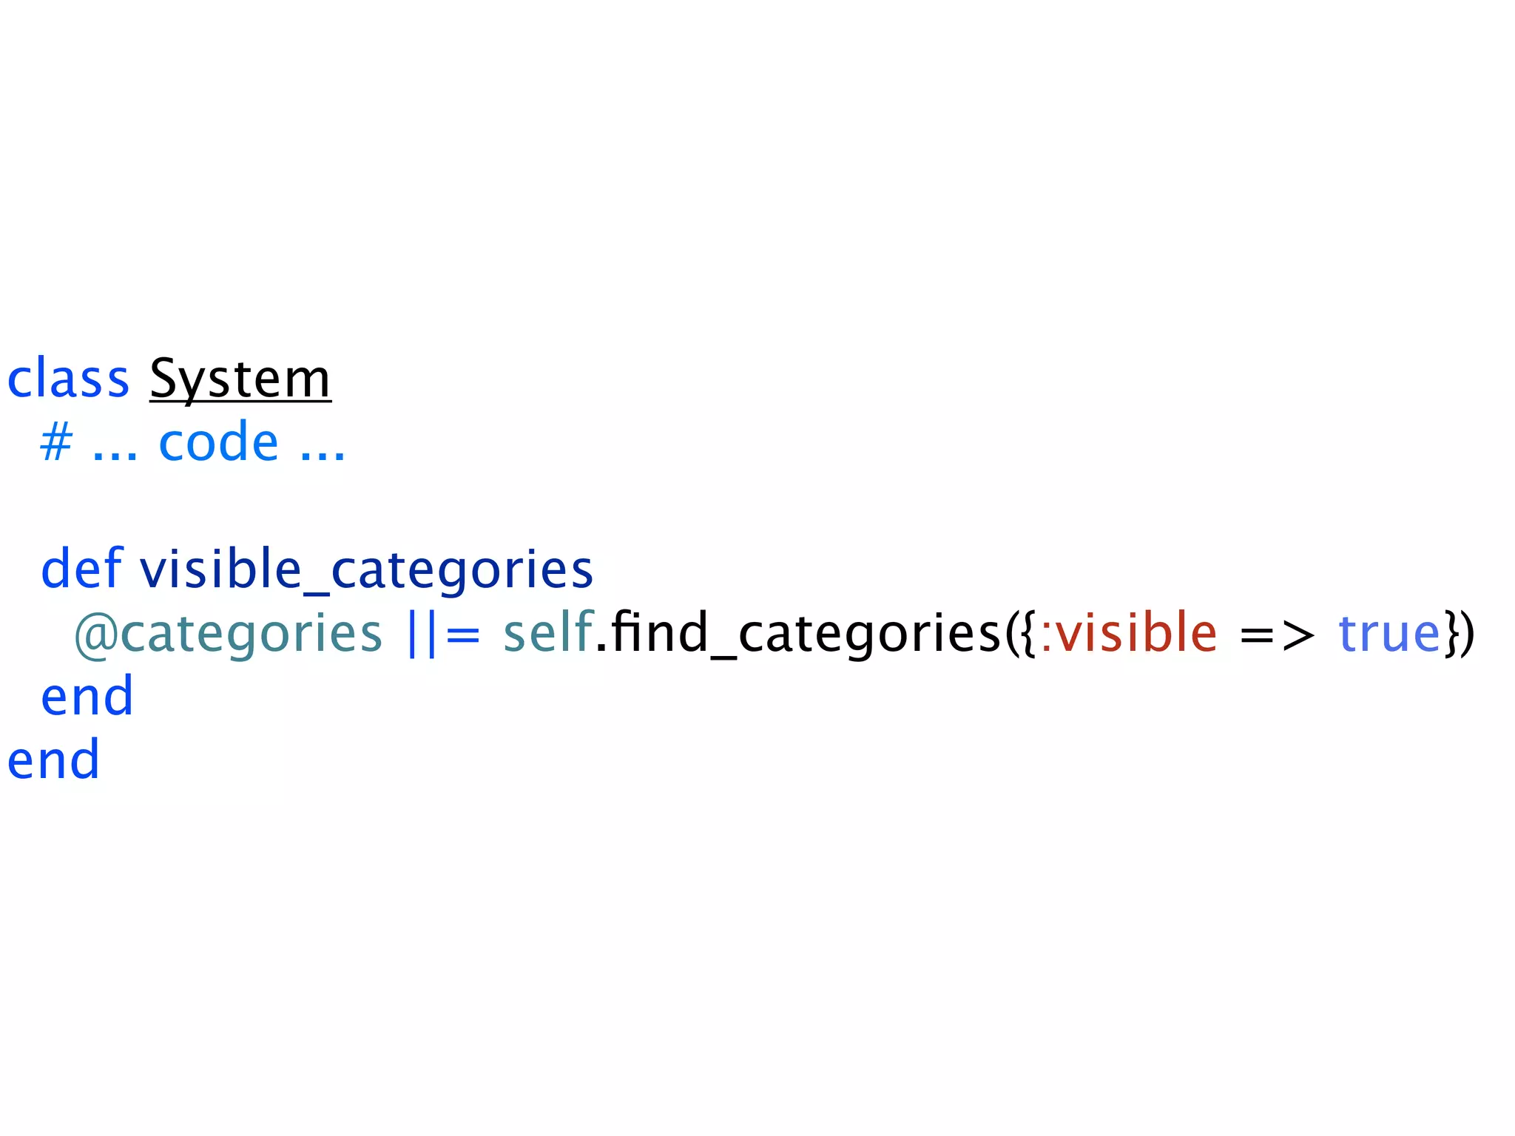Select the '# ... code ...' comment line
Image resolution: width=1515 pixels, height=1136 pixels.
click(193, 442)
